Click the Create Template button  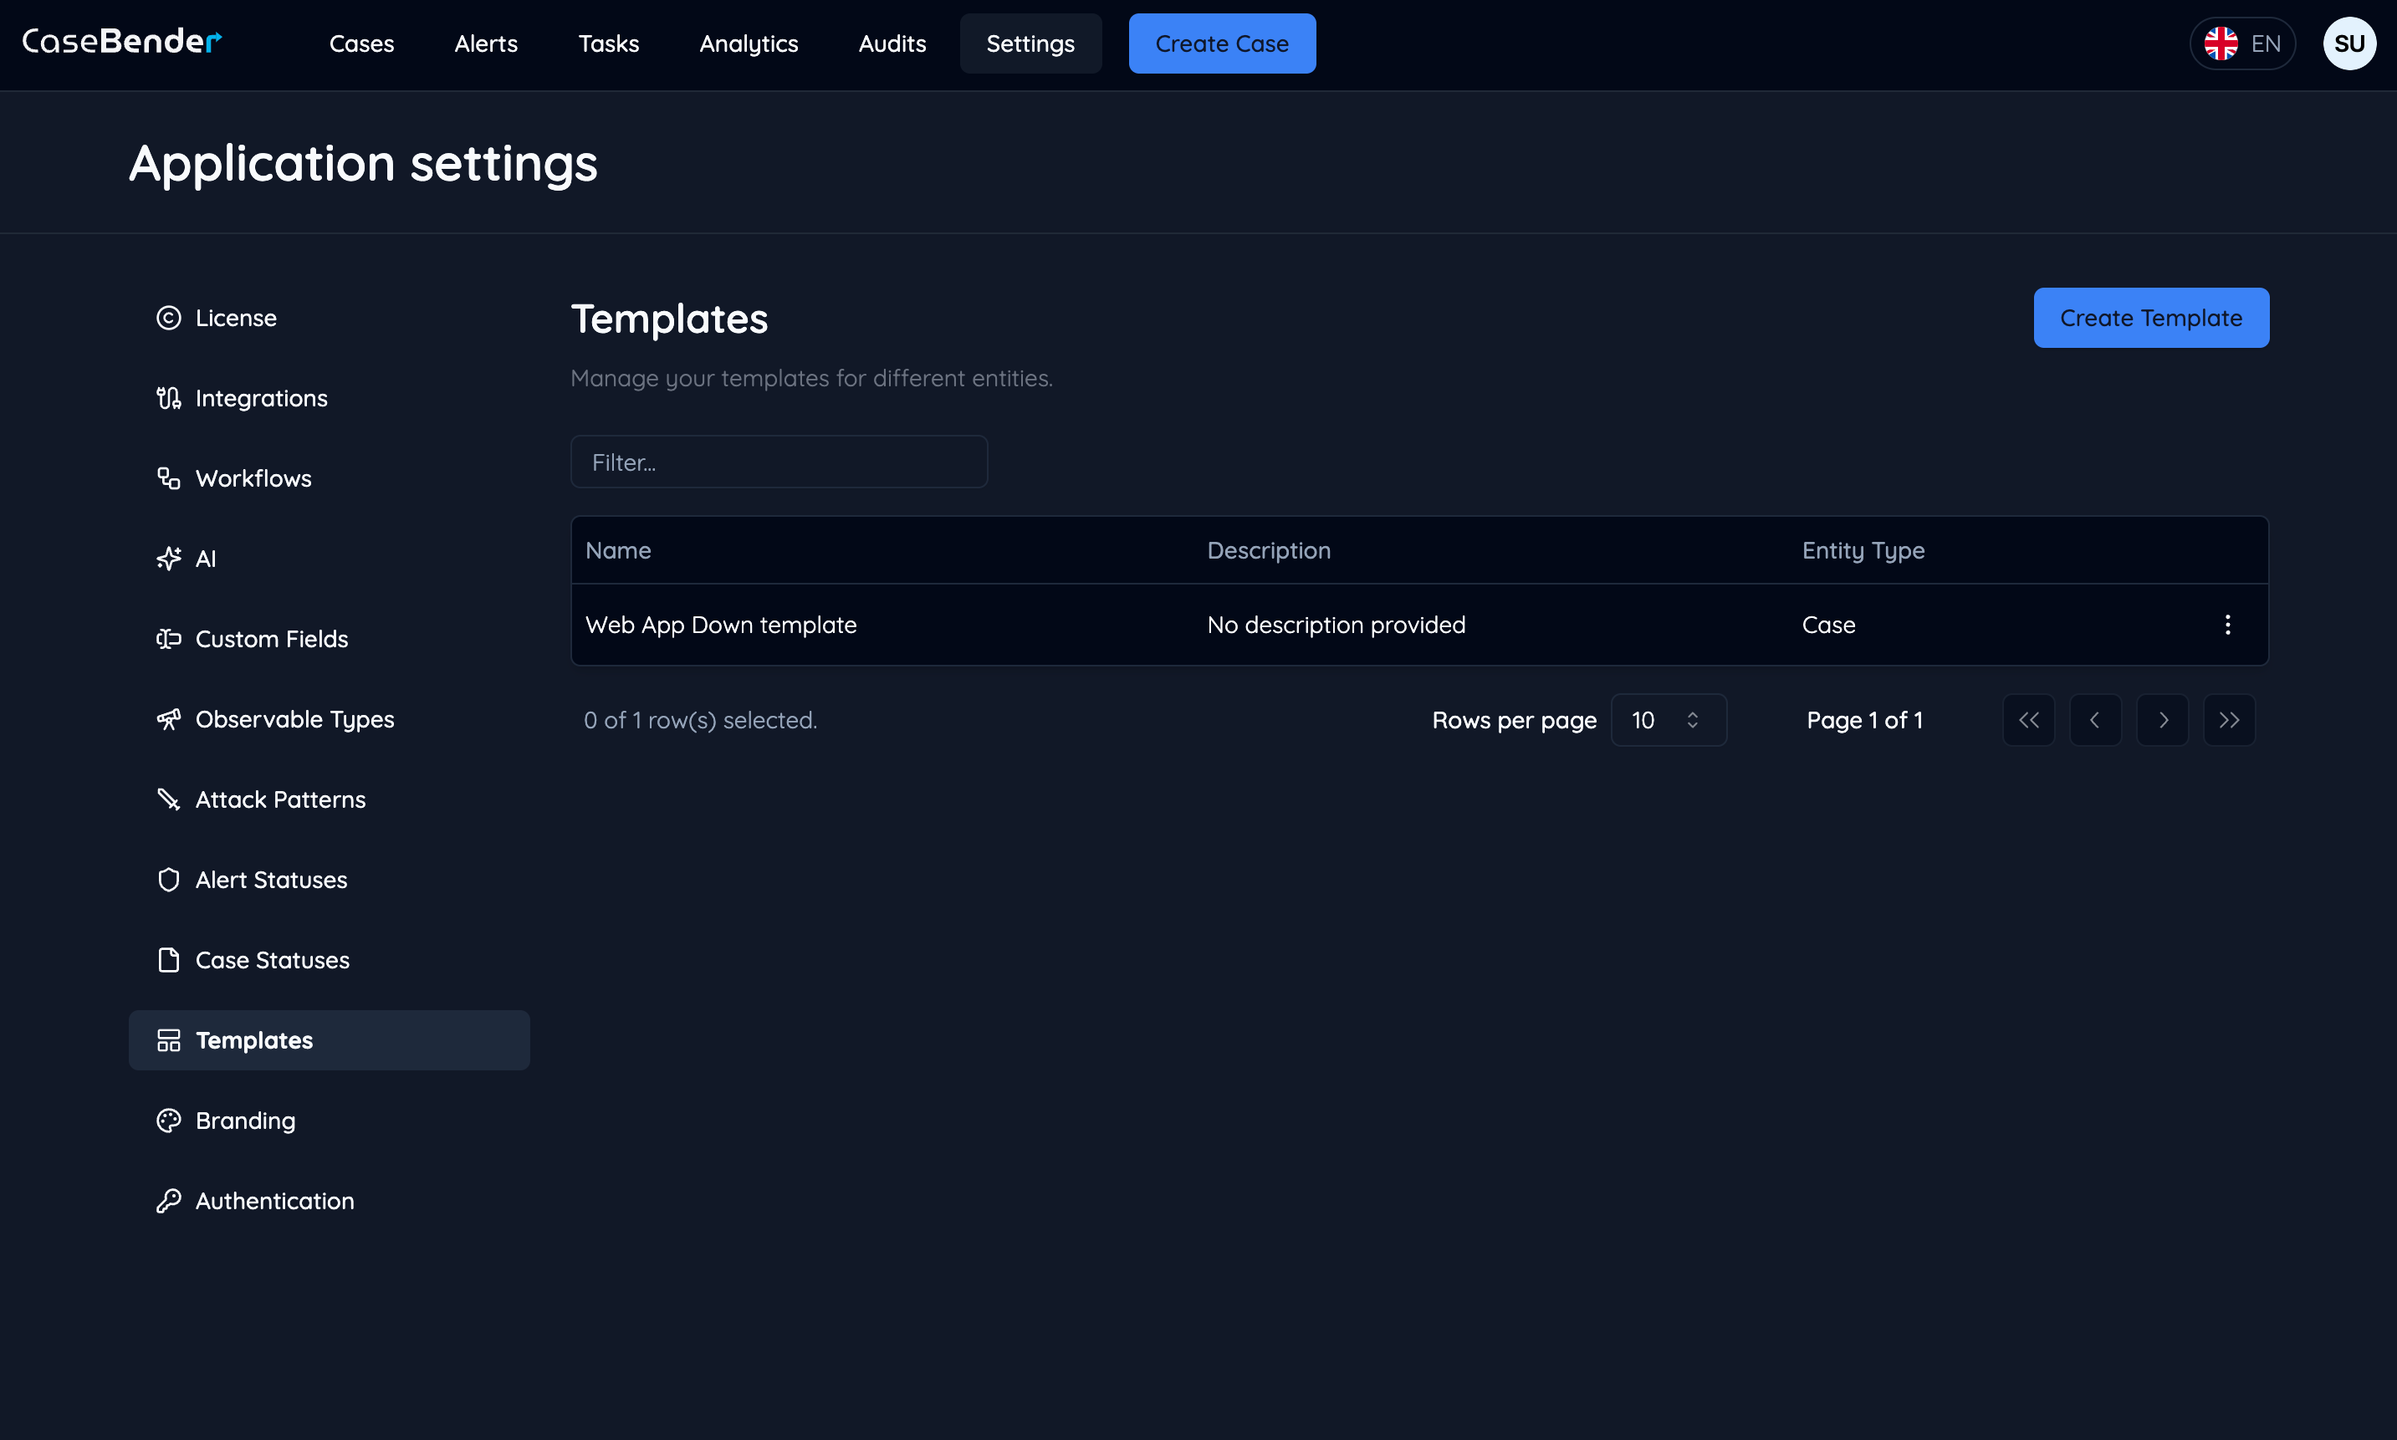(2150, 319)
